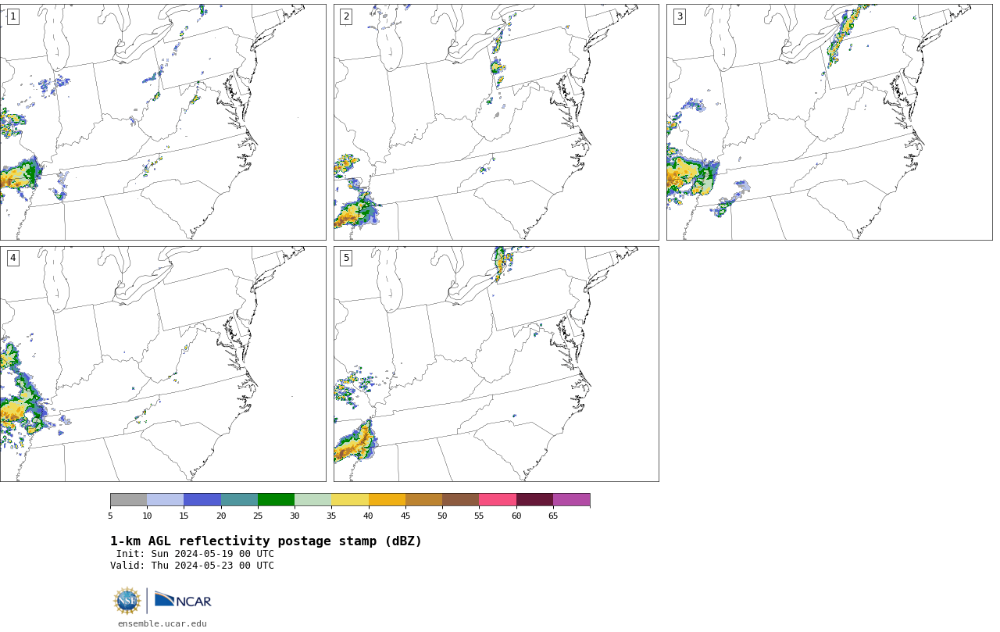Click the dark green 25-30 dBZ swatch

tap(276, 500)
